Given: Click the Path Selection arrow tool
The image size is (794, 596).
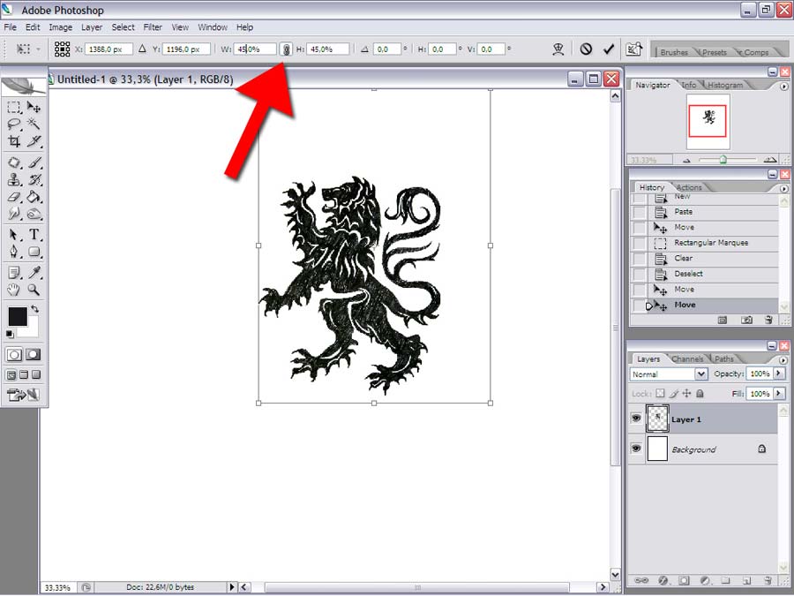Looking at the screenshot, I should coord(13,234).
